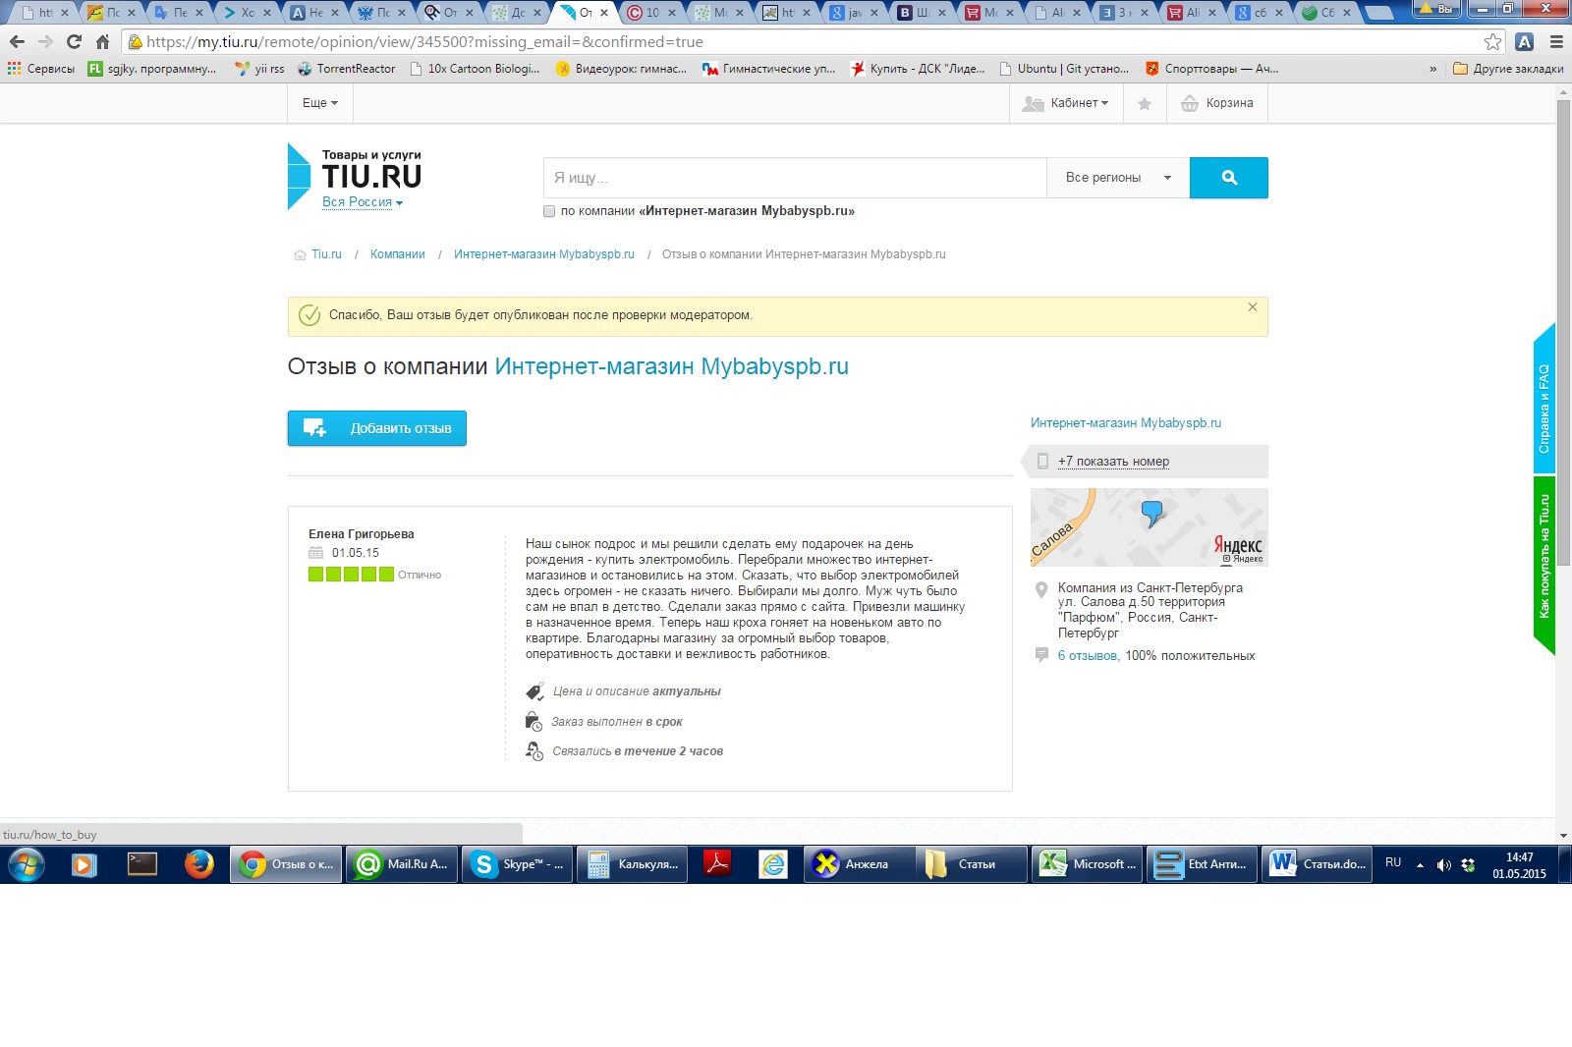Click the blue search magnifier button

click(1228, 178)
